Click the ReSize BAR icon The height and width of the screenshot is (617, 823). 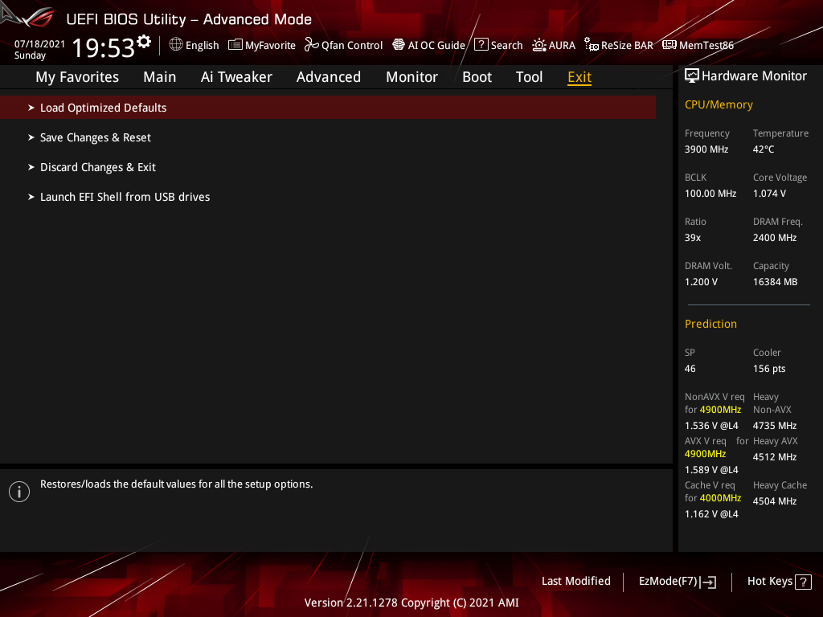619,45
